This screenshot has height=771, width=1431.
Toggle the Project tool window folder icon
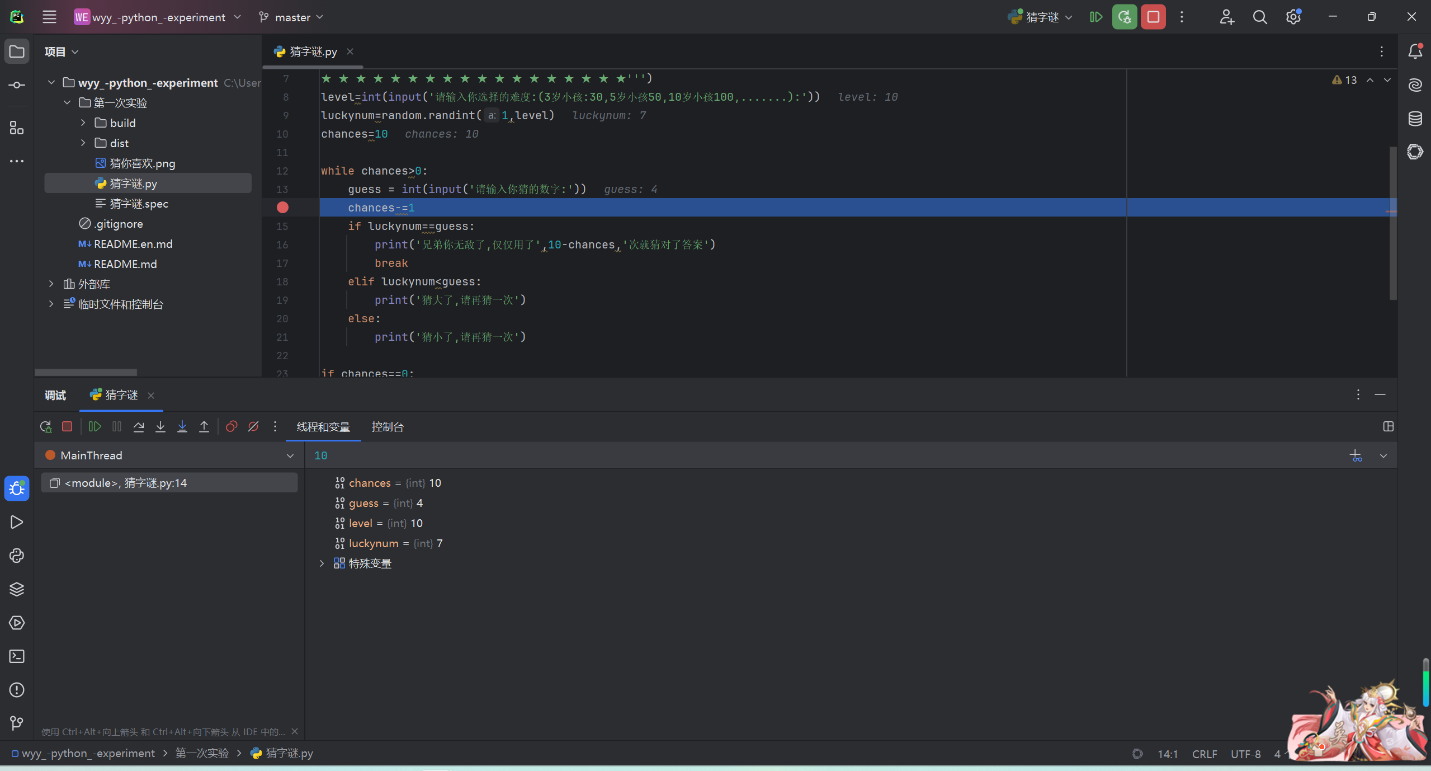tap(17, 51)
